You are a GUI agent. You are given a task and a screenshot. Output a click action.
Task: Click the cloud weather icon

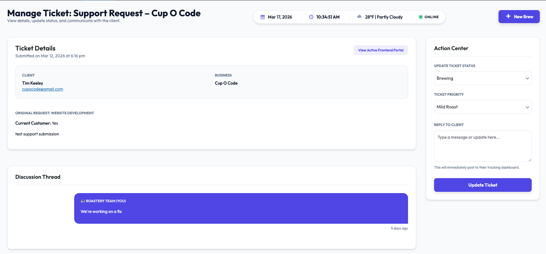click(359, 17)
